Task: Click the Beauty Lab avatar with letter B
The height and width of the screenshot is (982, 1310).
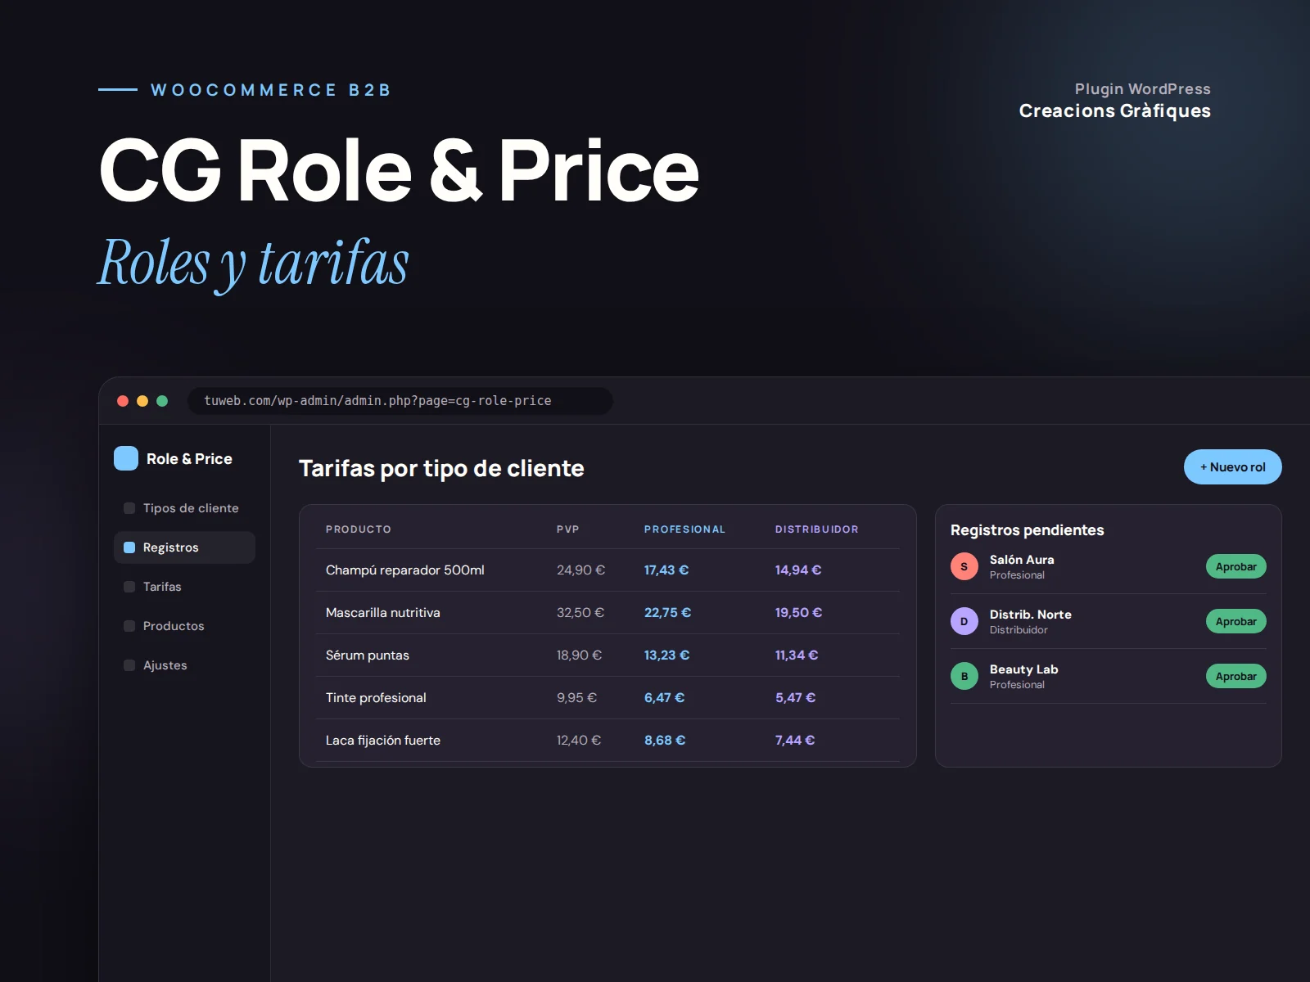Action: tap(964, 676)
